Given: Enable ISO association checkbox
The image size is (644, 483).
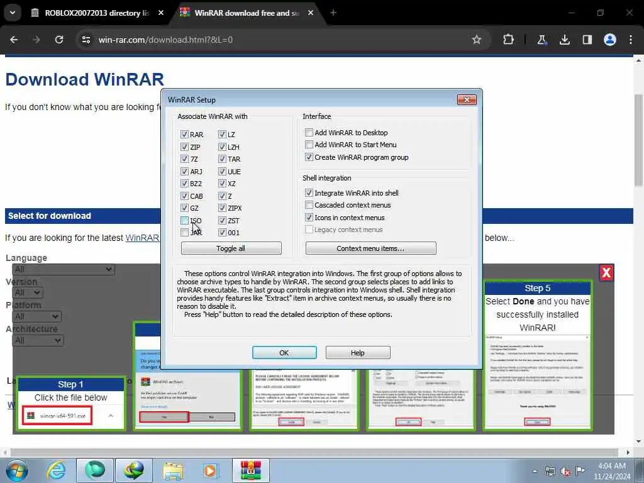Looking at the screenshot, I should point(184,221).
